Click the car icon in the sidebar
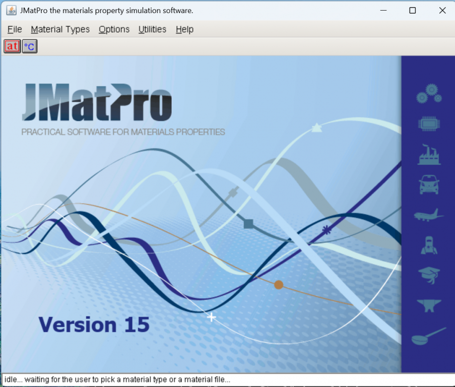 click(429, 184)
